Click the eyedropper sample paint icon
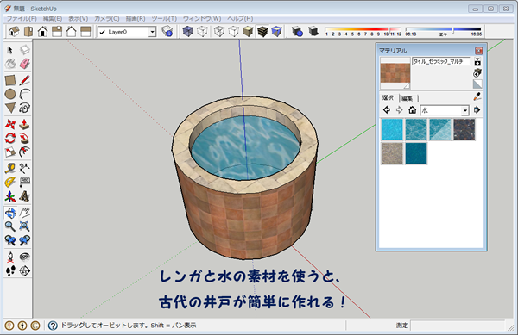Screen dimensions: 518x335 (x=477, y=96)
